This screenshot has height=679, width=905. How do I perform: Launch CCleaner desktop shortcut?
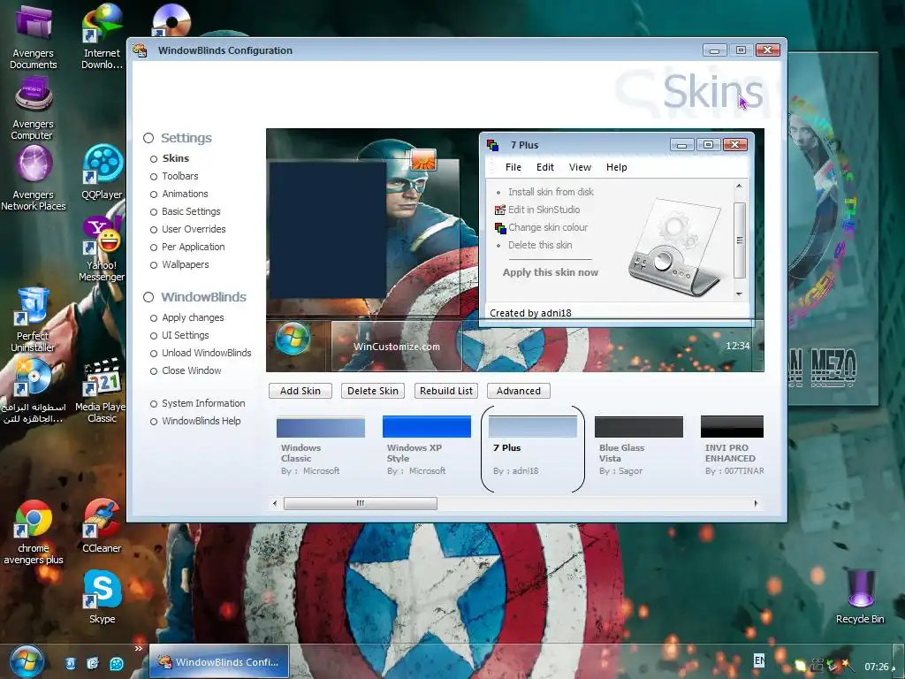tap(102, 525)
